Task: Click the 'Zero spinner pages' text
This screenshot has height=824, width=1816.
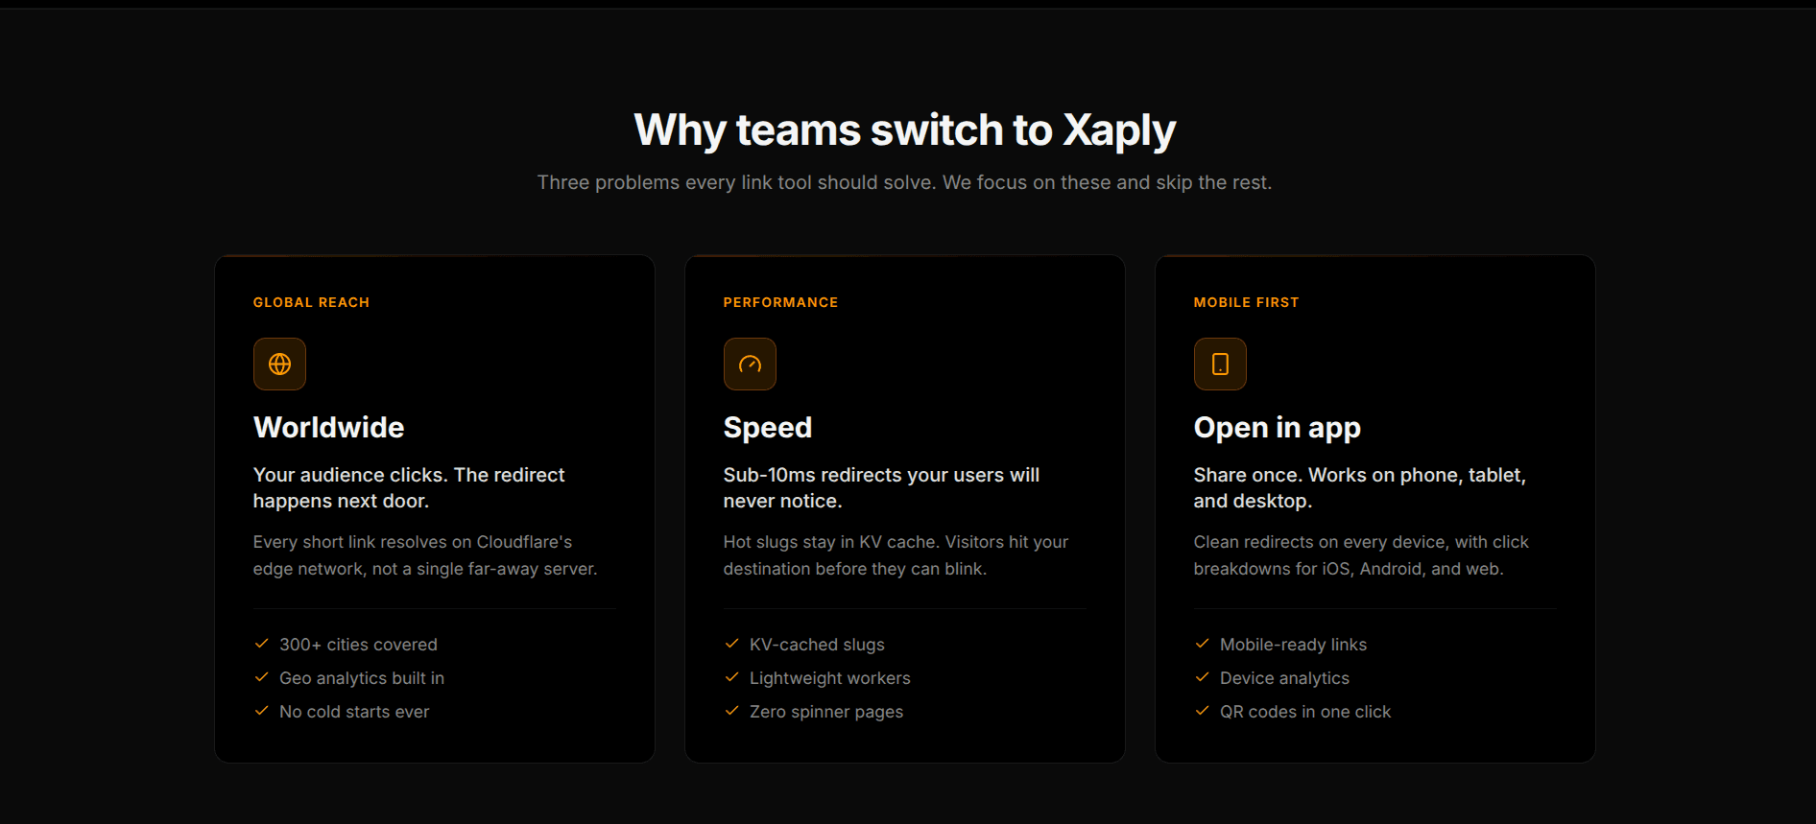Action: [826, 712]
